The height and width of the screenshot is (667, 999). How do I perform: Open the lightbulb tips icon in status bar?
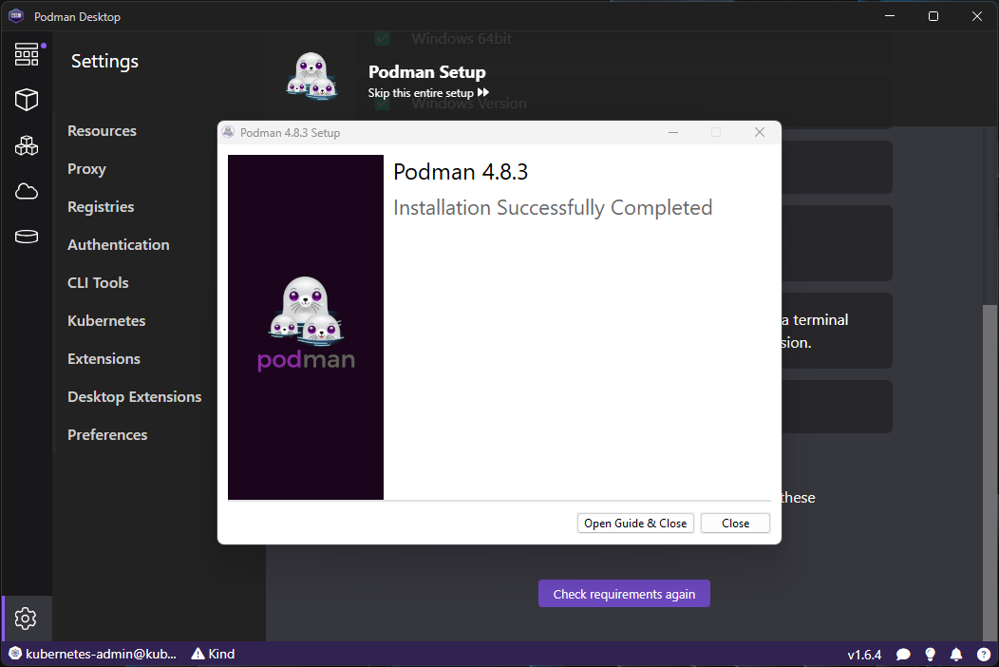coord(931,655)
